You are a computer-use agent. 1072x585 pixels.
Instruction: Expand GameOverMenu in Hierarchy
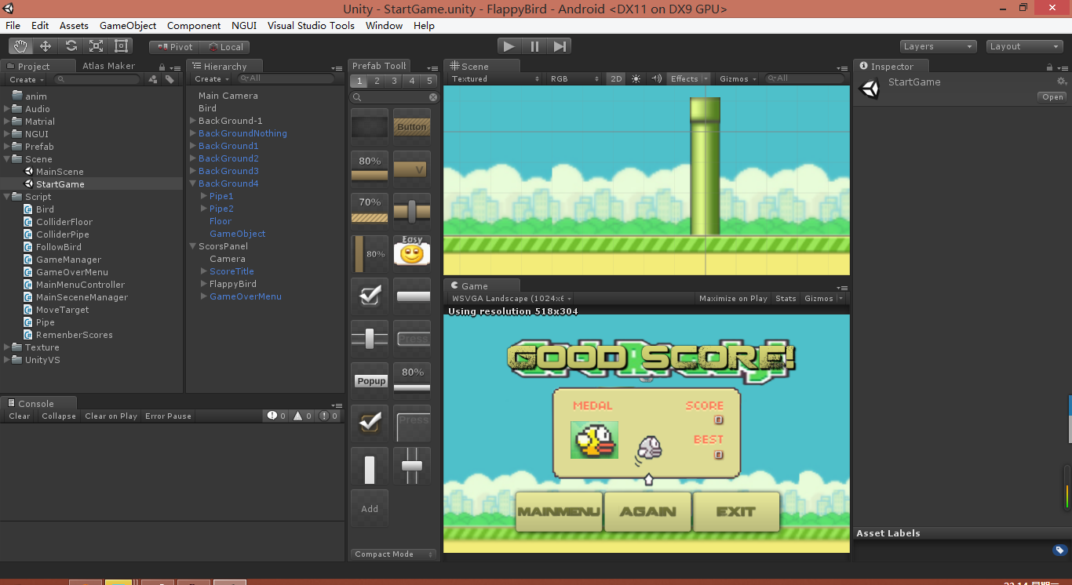[x=204, y=296]
